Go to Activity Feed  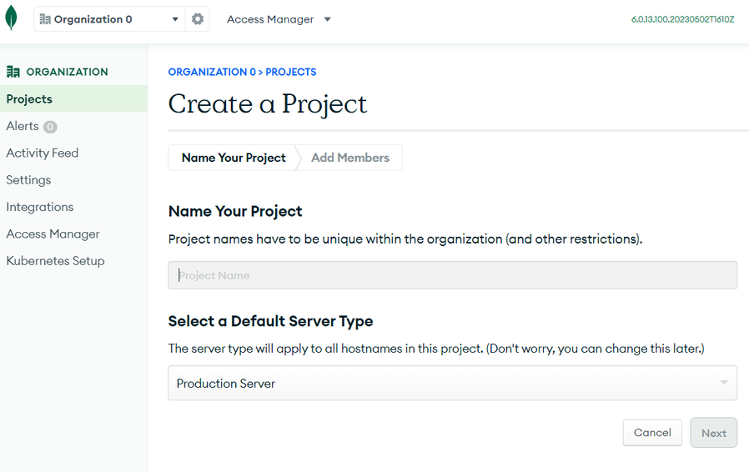pos(42,153)
